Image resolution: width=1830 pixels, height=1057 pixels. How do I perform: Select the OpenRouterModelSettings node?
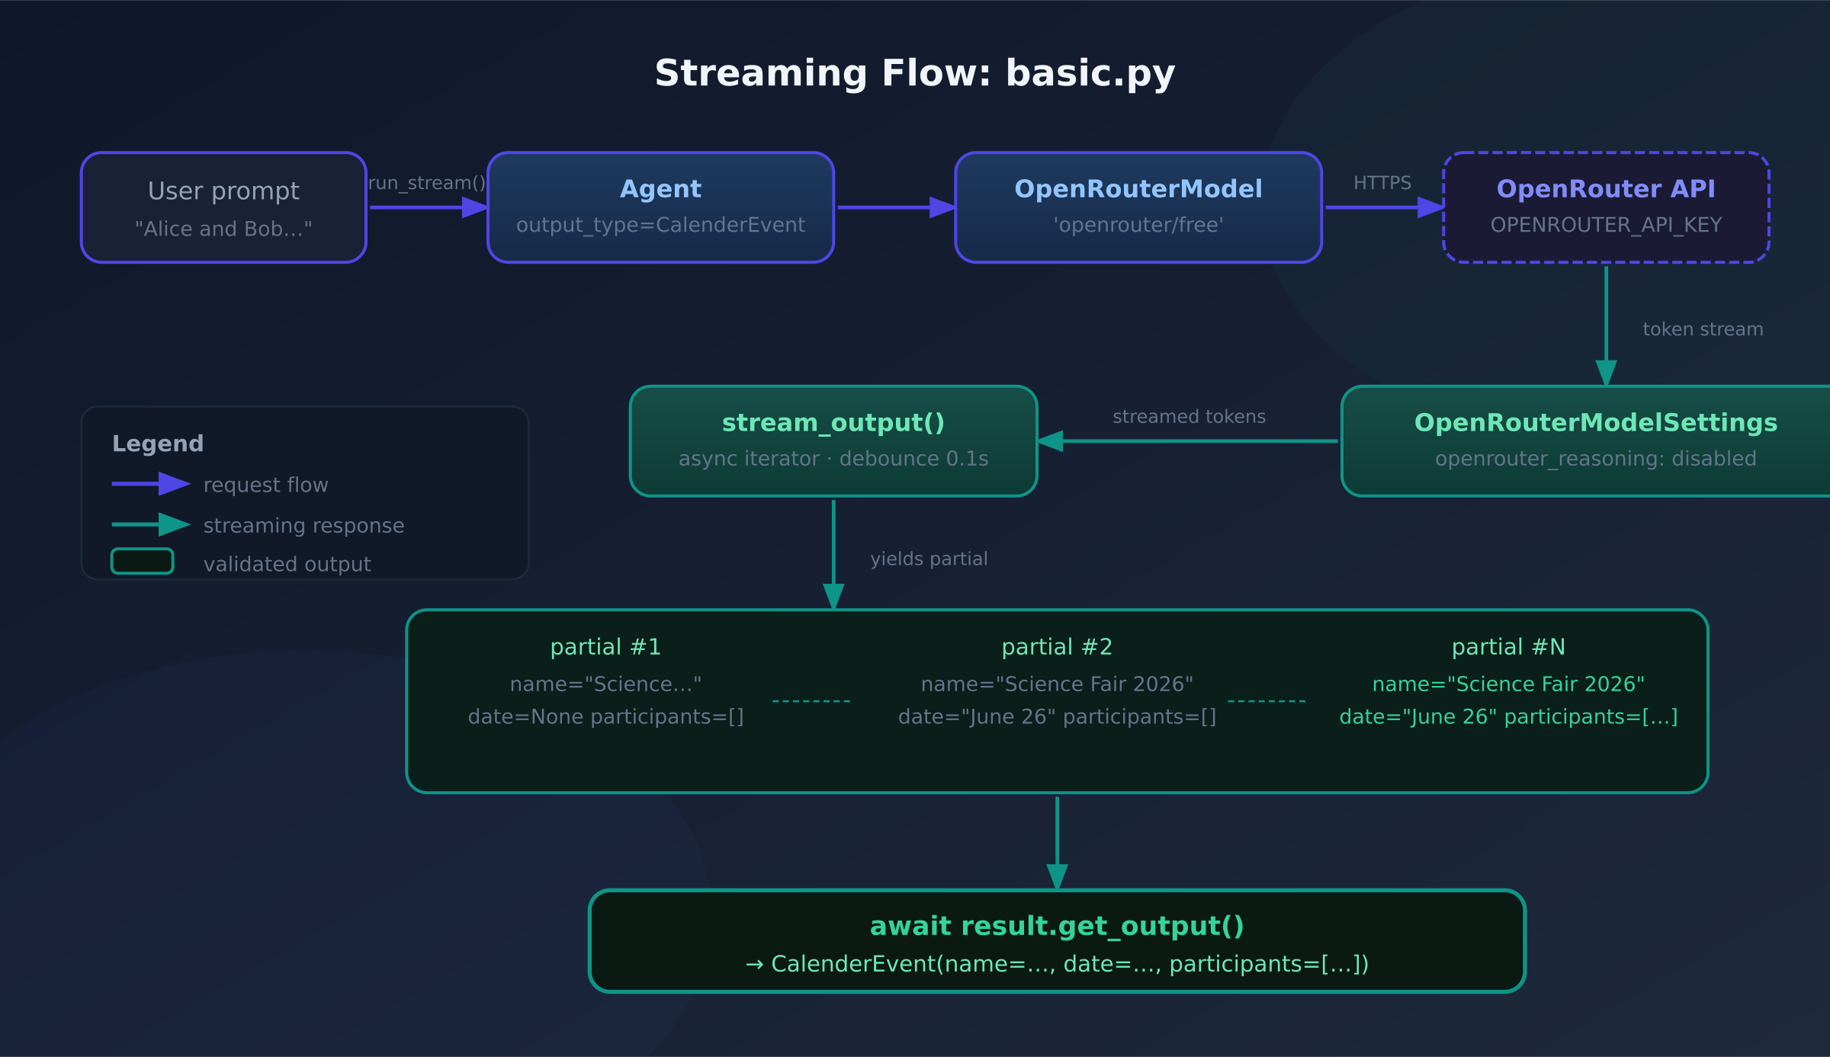[x=1586, y=441]
